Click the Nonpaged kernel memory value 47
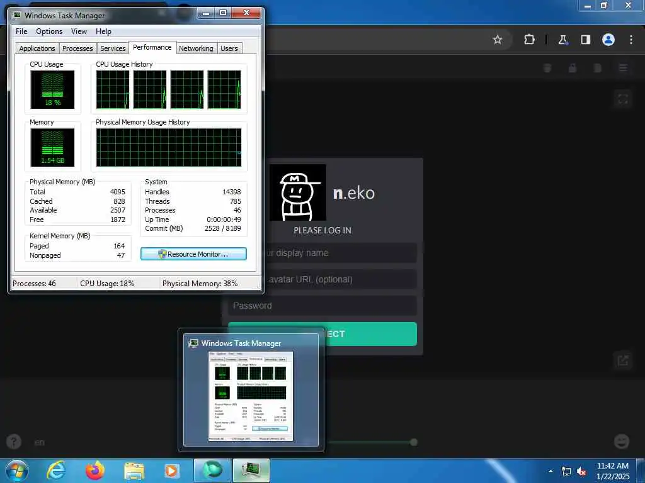This screenshot has height=483, width=645. [x=120, y=255]
